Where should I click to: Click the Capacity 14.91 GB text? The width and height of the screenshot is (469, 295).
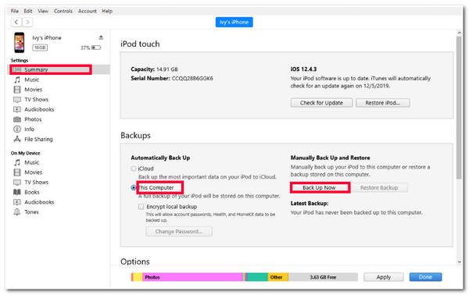coord(154,69)
